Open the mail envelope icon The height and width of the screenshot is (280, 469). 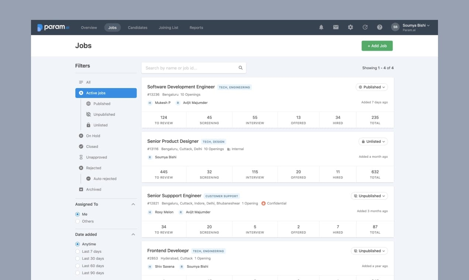336,27
